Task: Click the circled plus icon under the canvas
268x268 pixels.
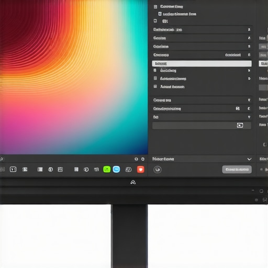Action: [x=143, y=159]
